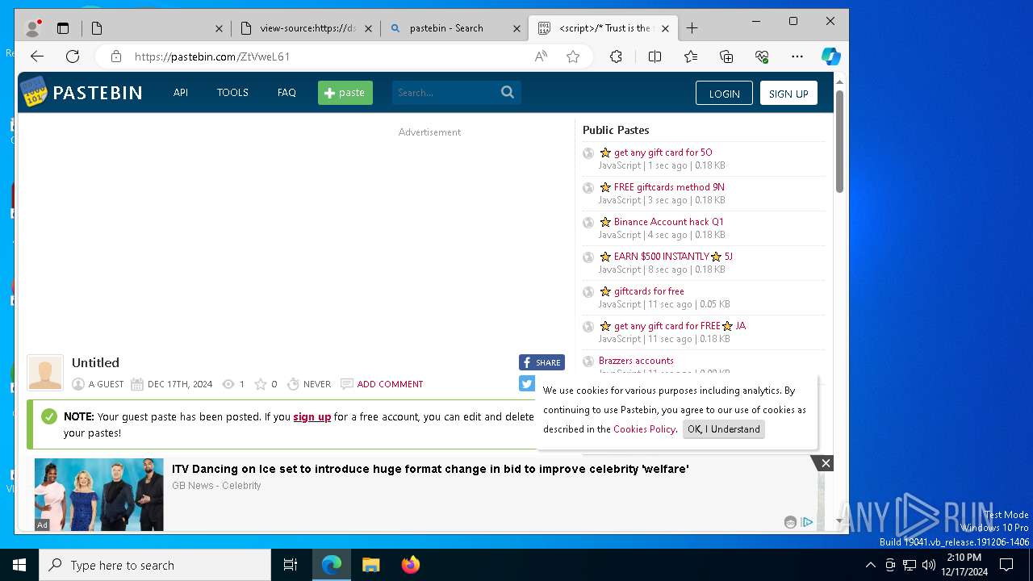Close the ITV Dancing on Ice ad
The width and height of the screenshot is (1033, 581).
click(825, 463)
